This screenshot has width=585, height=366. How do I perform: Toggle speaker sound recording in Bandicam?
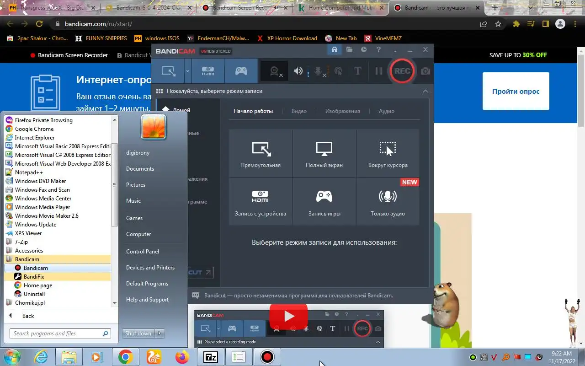point(298,71)
